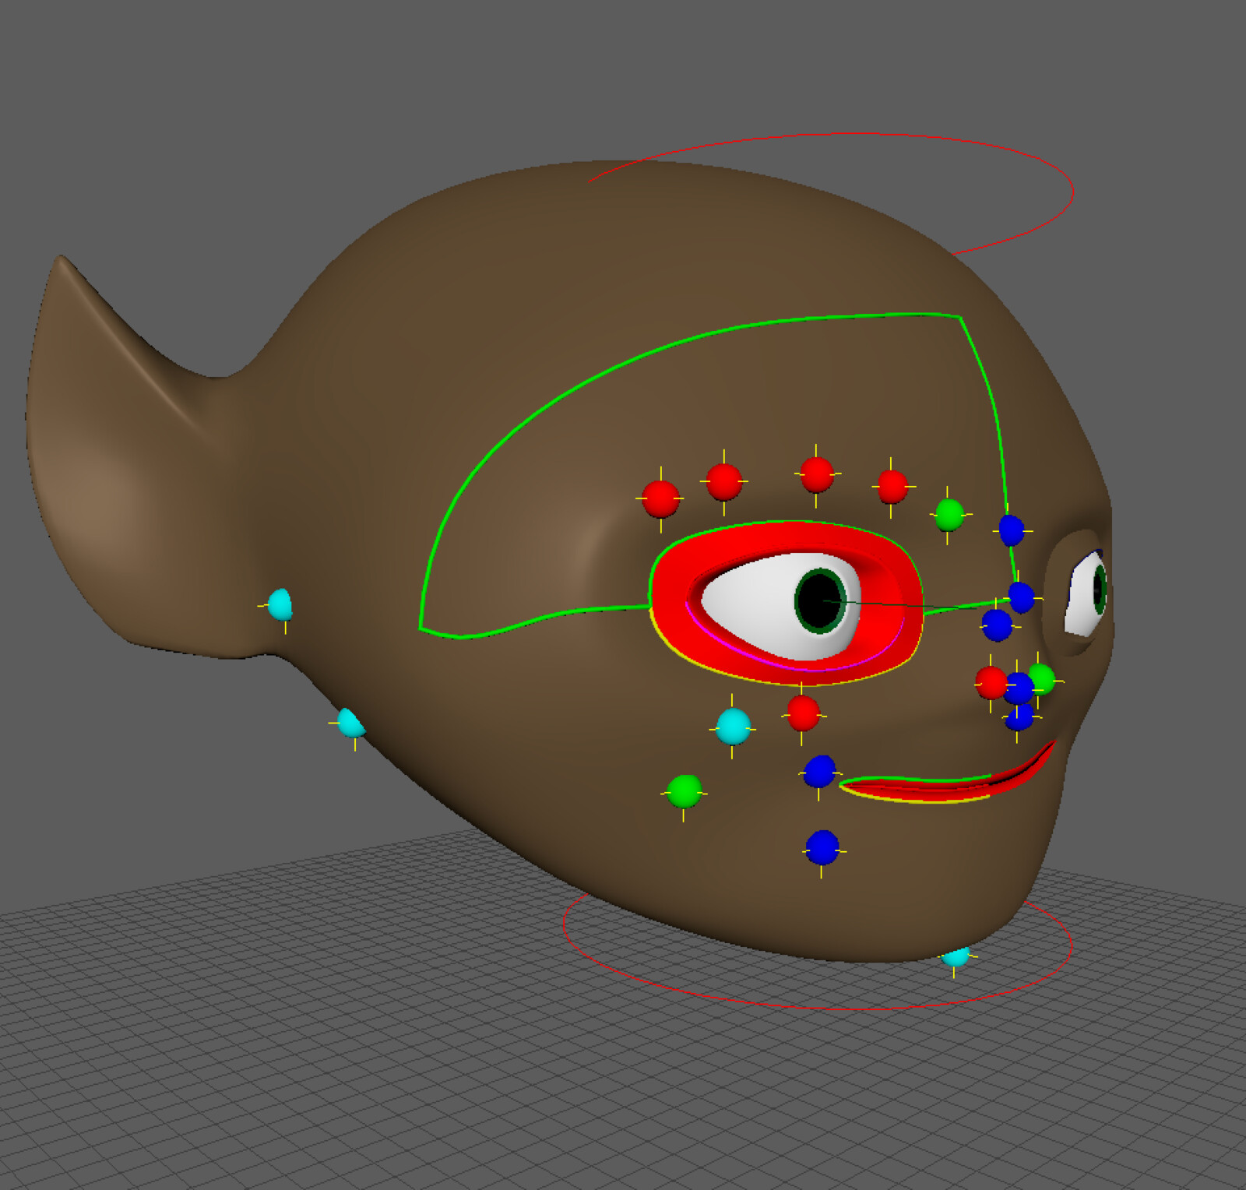This screenshot has width=1246, height=1190.
Task: Select the green sphere at the nose tip
Action: pyautogui.click(x=1042, y=678)
